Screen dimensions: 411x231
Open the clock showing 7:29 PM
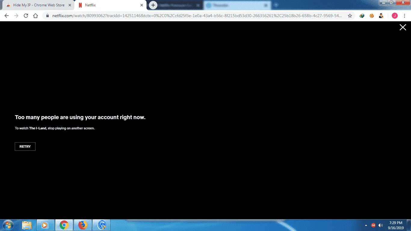coord(396,225)
